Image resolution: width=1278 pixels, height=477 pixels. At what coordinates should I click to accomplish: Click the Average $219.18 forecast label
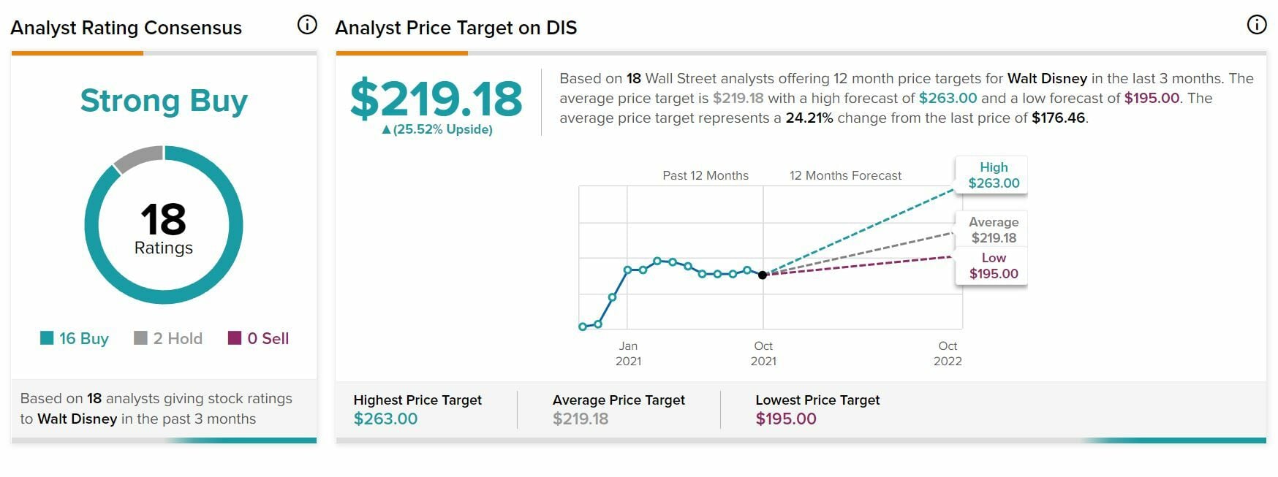point(993,229)
